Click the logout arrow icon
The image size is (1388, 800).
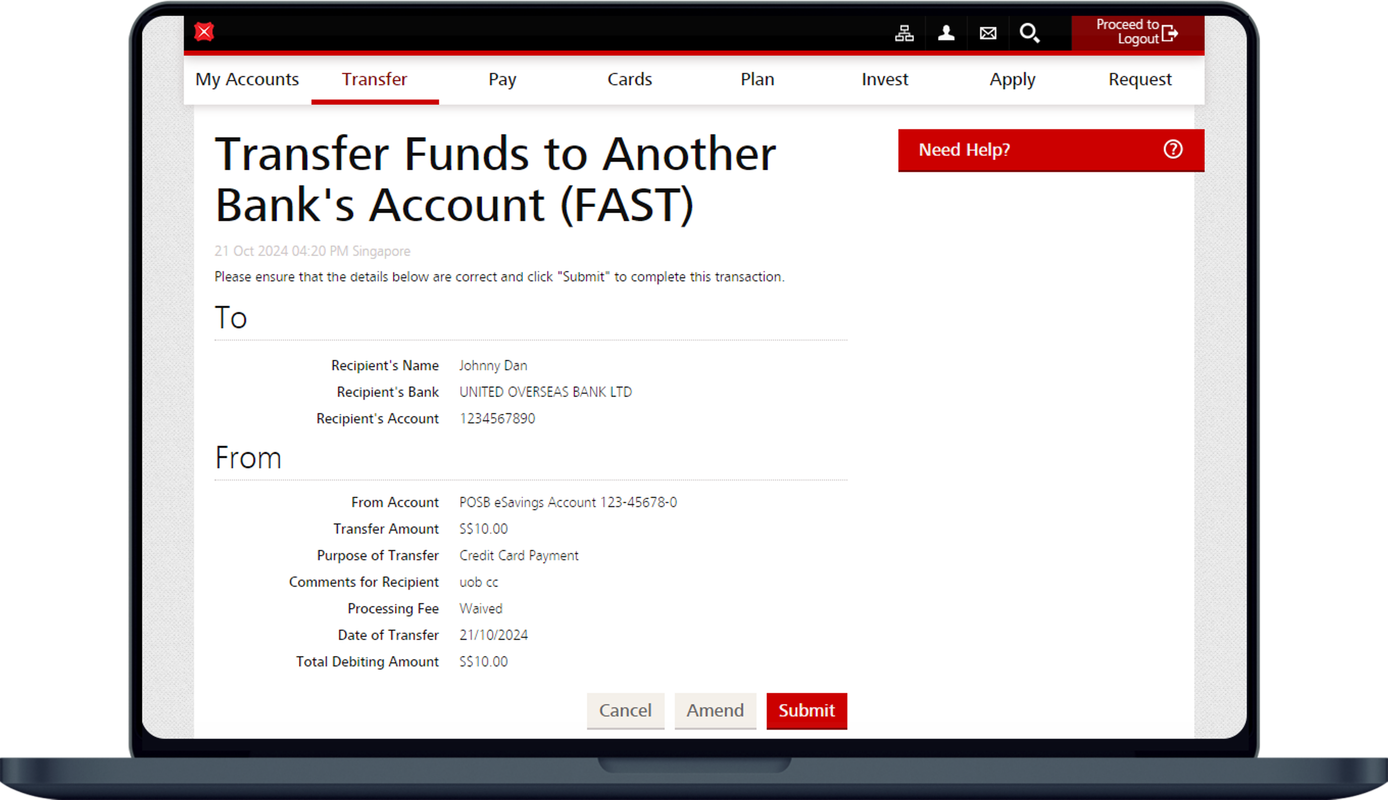point(1170,33)
